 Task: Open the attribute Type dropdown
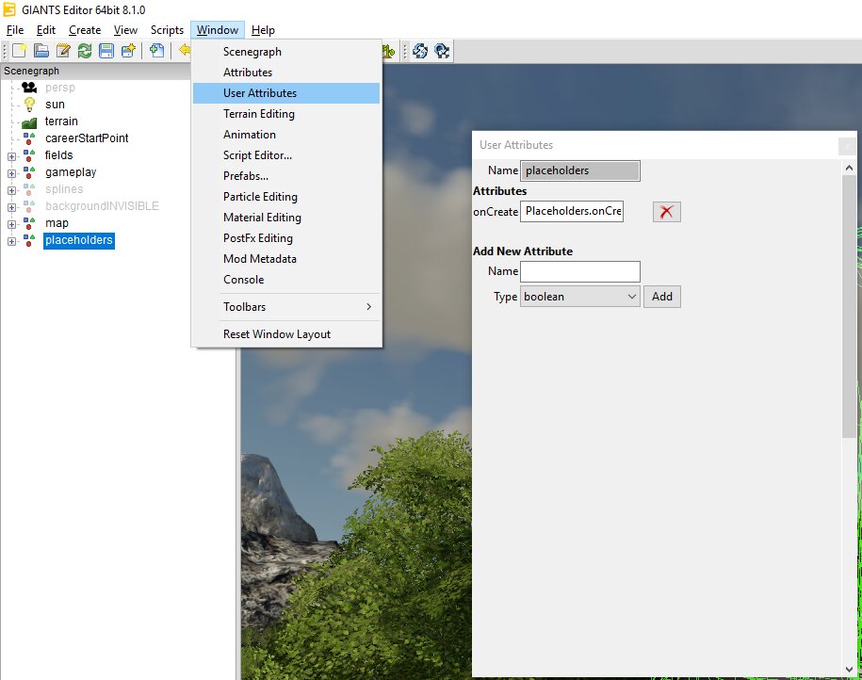click(579, 297)
